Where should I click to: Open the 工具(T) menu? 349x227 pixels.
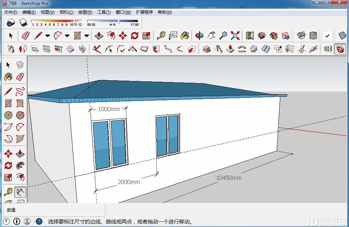[104, 12]
